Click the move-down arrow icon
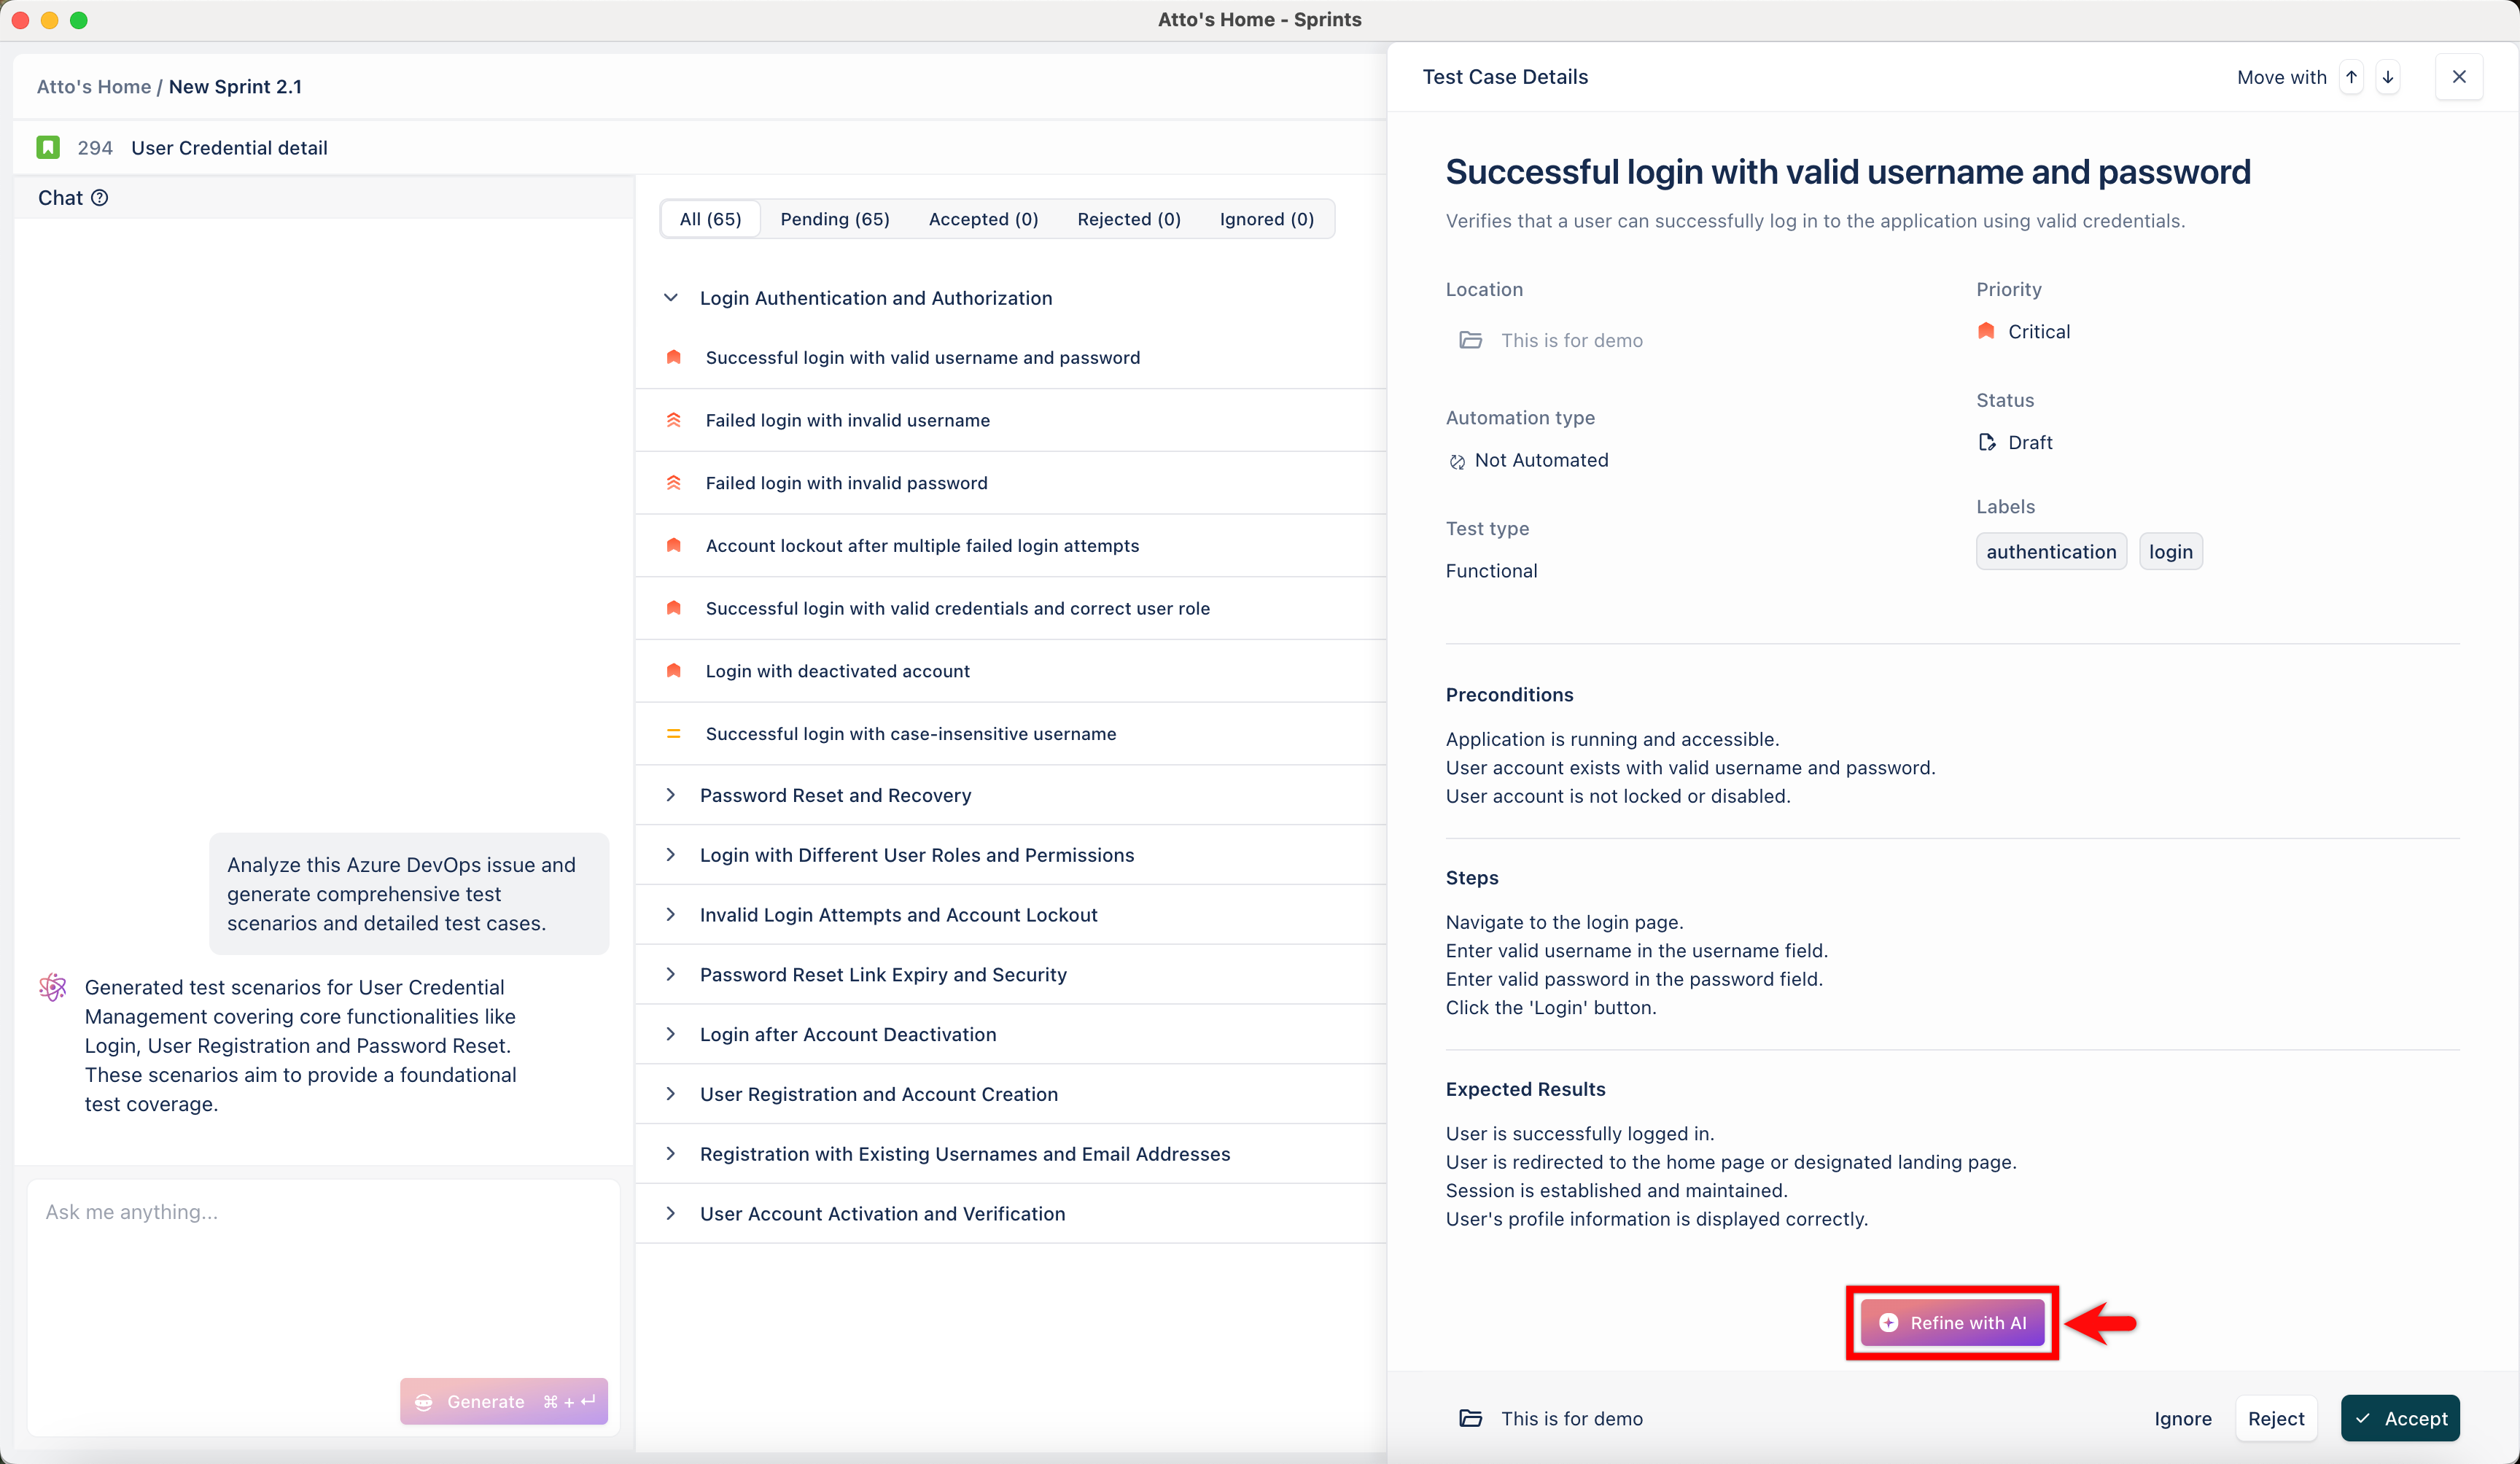2520x1464 pixels. (x=2388, y=77)
